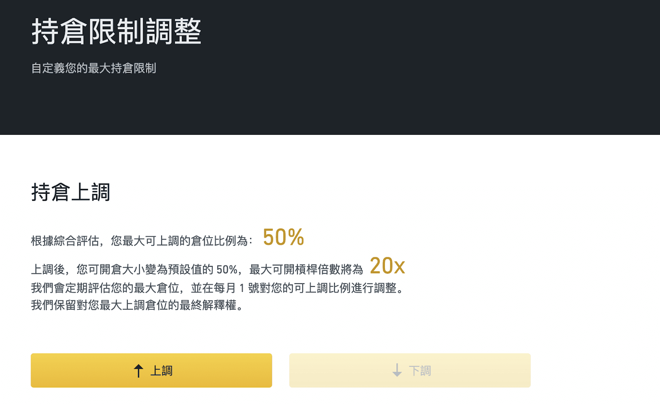Click the 持倉上調 section heading
Viewport: 660px width, 404px height.
click(71, 193)
